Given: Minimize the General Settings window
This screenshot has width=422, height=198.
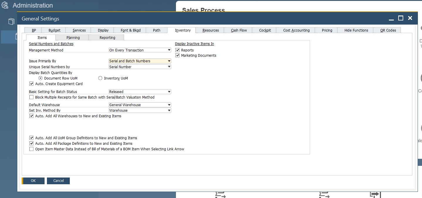Looking at the screenshot, I should (391, 19).
